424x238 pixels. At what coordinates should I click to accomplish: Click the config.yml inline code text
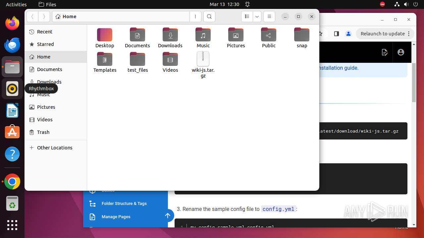tap(278, 209)
